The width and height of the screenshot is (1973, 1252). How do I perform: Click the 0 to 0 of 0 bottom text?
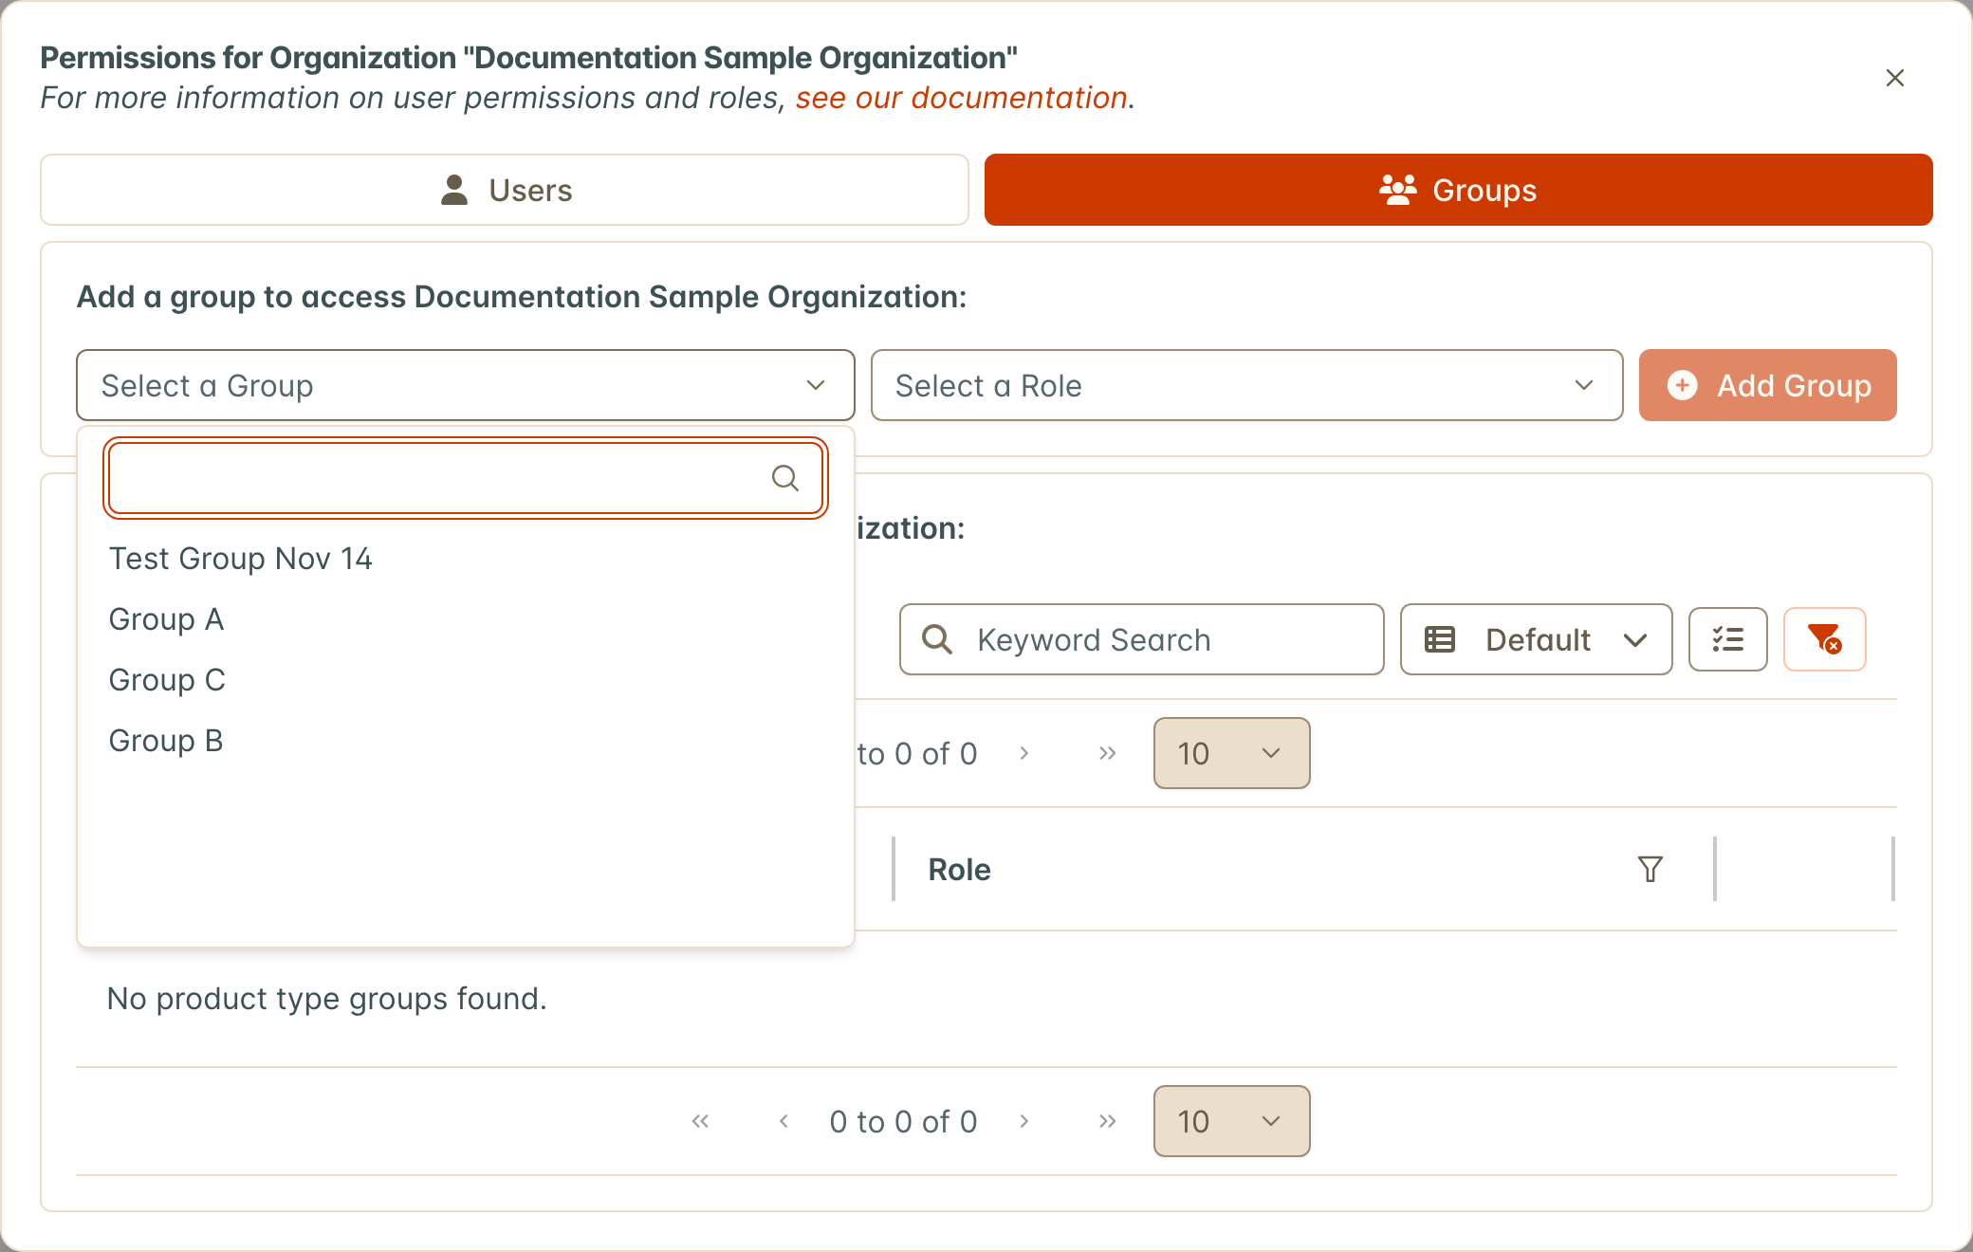[903, 1121]
